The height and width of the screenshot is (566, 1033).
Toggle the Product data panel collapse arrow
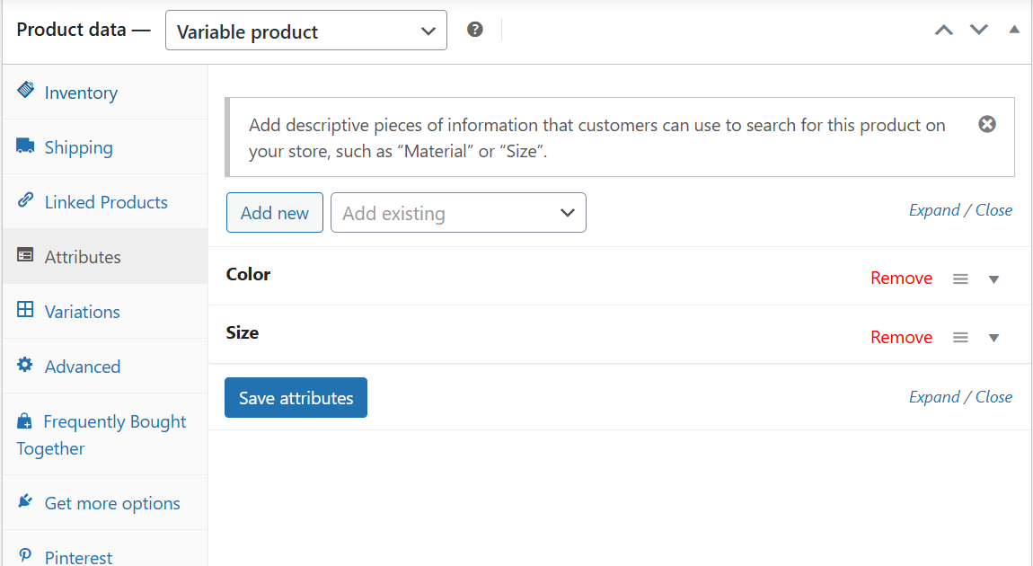[x=1014, y=30]
